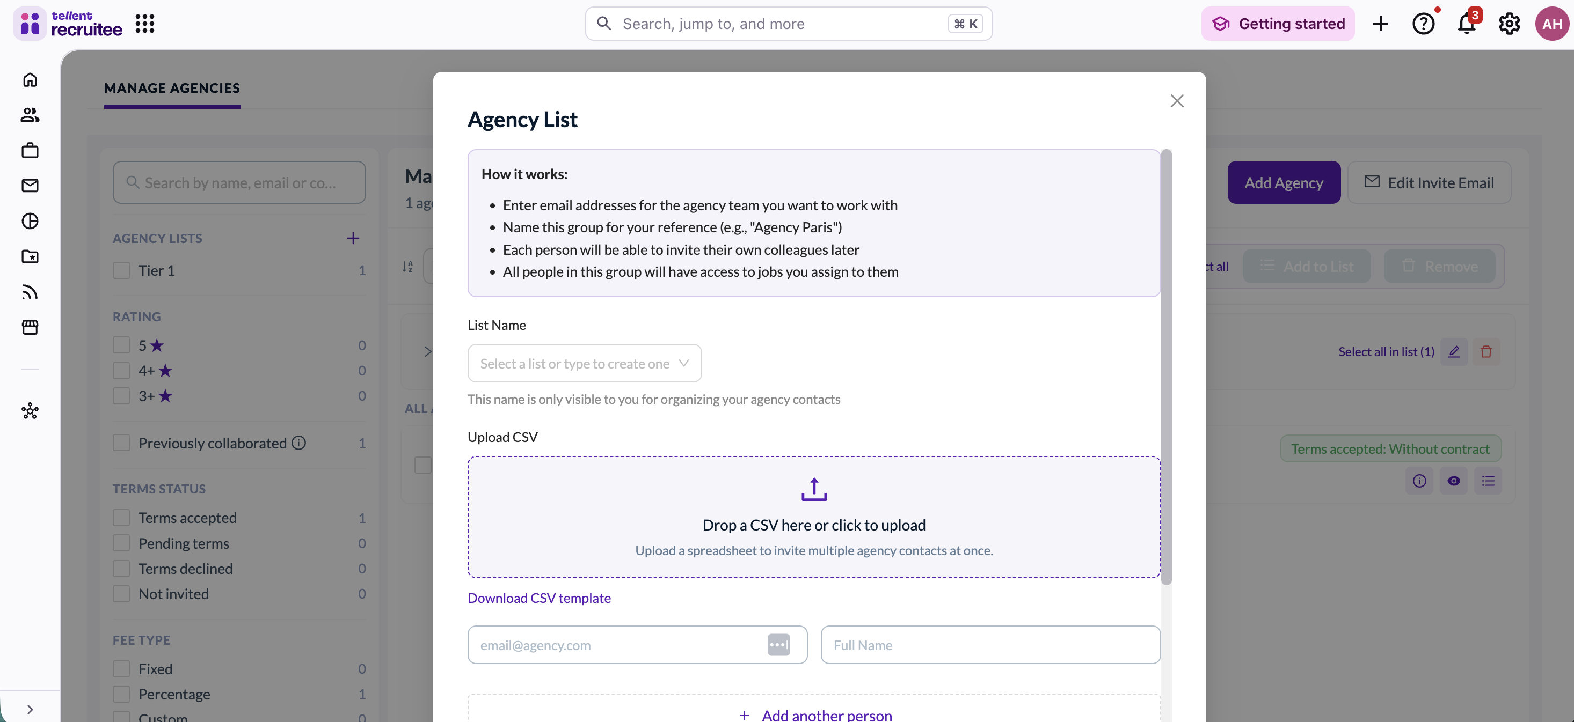
Task: Focus the agency search by name field
Action: (239, 182)
